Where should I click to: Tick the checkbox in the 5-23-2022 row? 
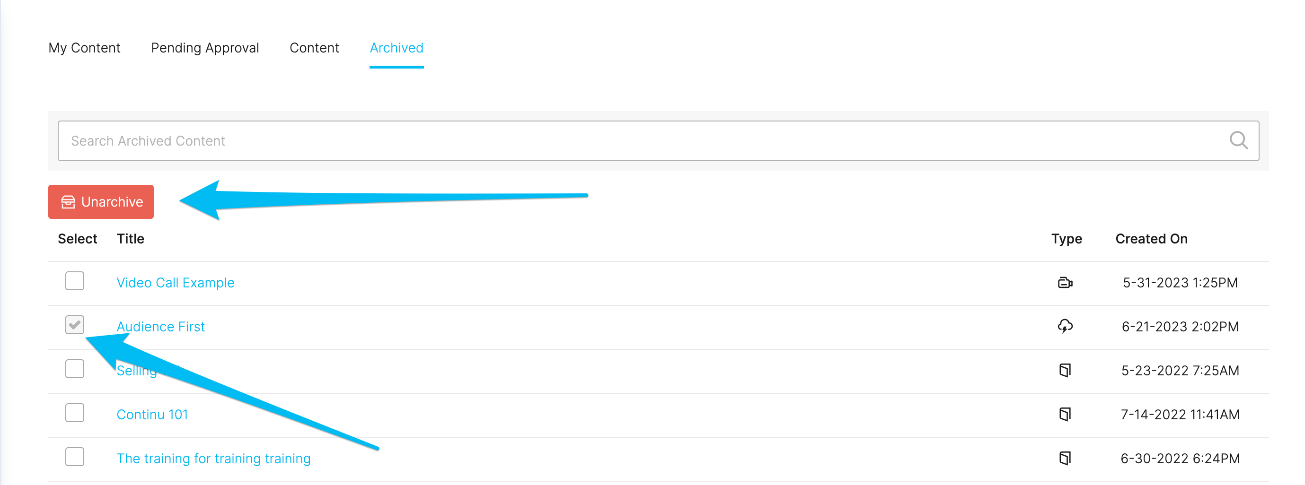[x=74, y=369]
